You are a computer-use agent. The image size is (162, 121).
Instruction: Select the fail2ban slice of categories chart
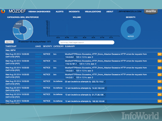19,24
